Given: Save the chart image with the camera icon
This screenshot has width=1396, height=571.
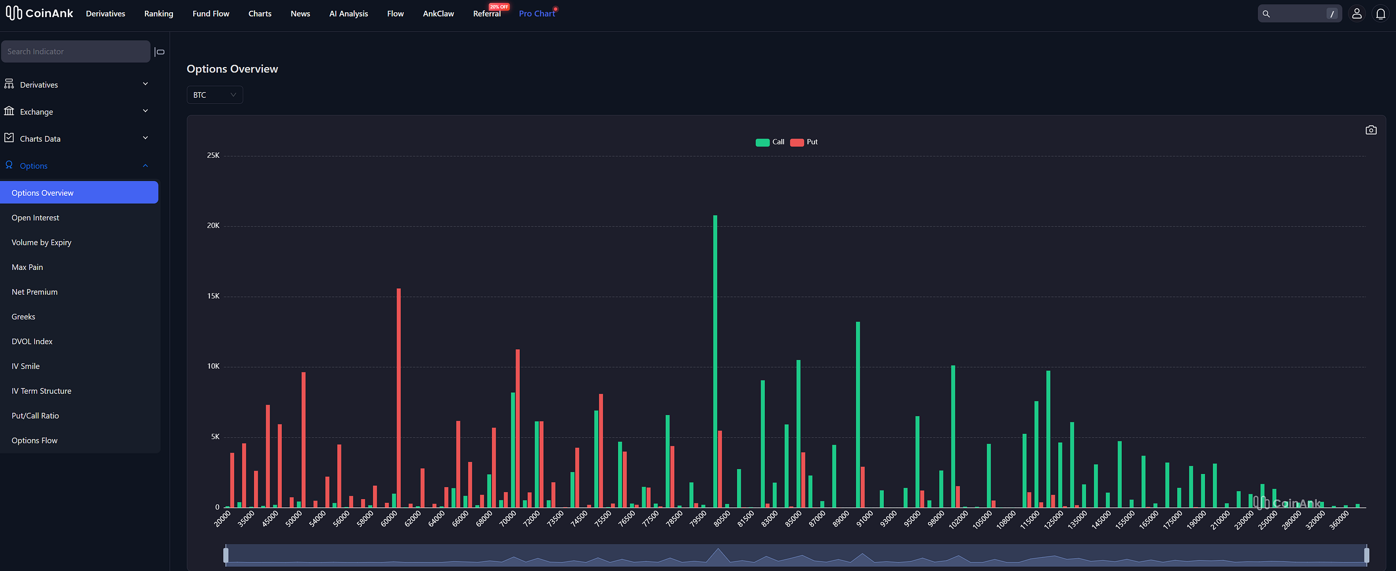Looking at the screenshot, I should tap(1371, 130).
